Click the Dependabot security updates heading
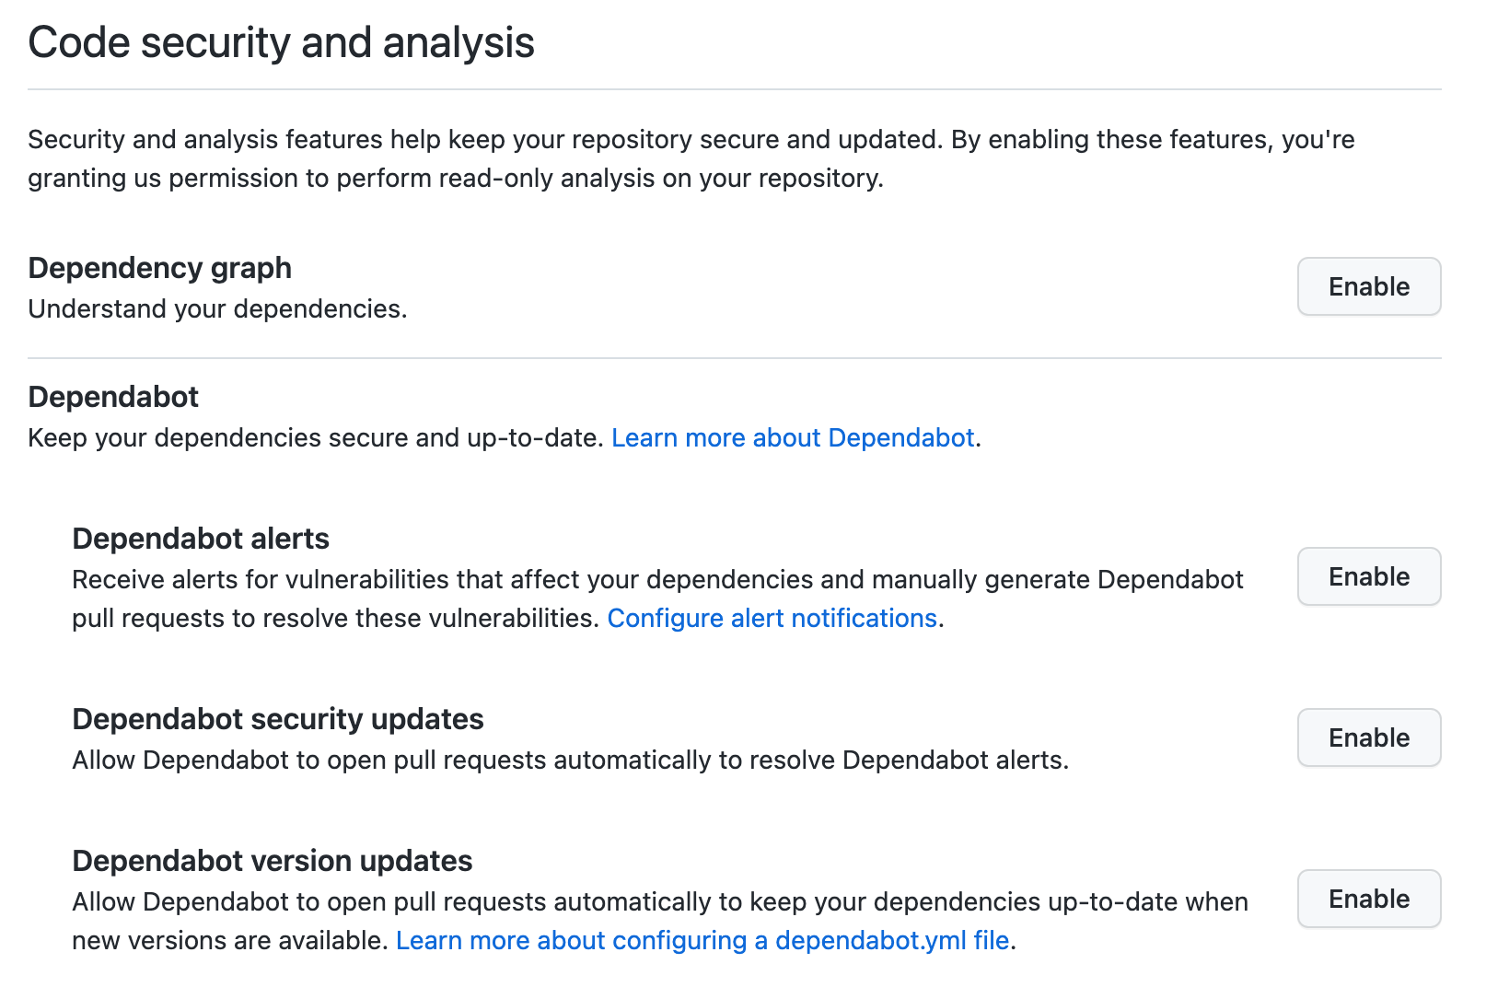The width and height of the screenshot is (1486, 987). (x=278, y=719)
